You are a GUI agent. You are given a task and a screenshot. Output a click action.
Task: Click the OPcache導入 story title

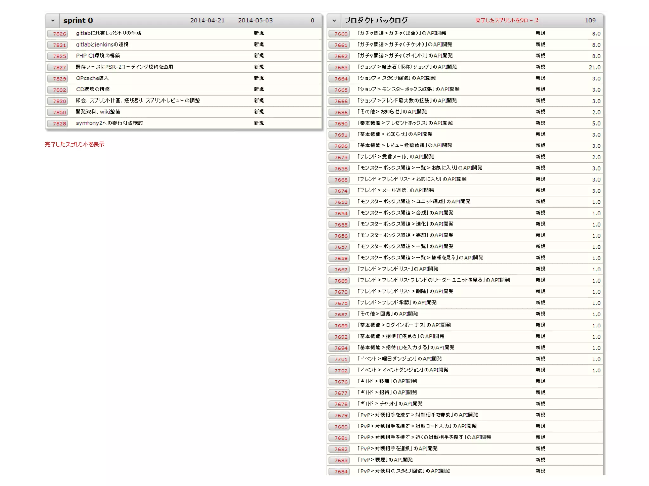[92, 78]
